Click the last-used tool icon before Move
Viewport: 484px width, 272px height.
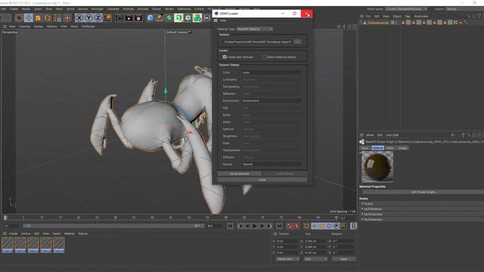tap(57, 18)
